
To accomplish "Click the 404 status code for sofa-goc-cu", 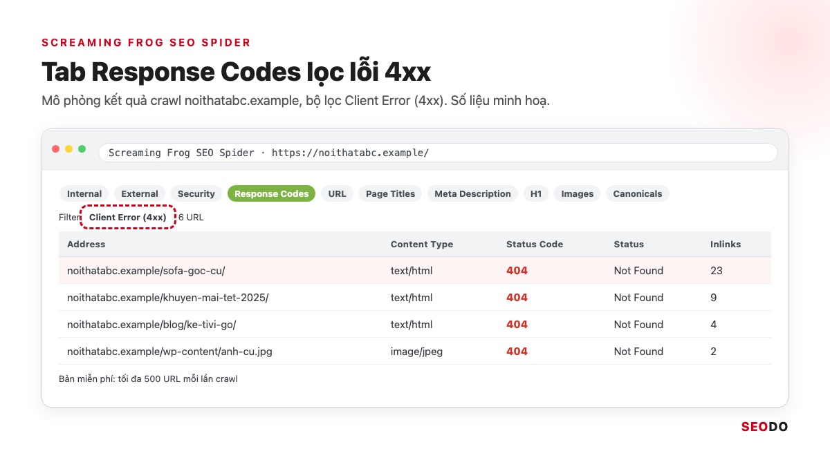I will [x=517, y=271].
